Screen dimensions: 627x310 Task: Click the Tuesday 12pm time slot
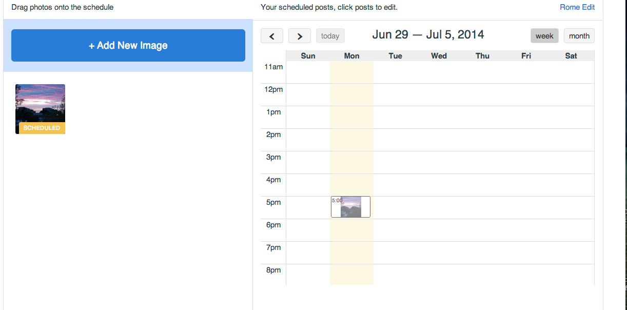395,95
